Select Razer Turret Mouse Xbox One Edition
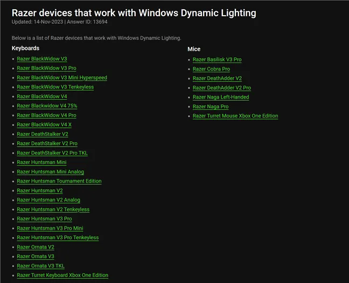This screenshot has height=283, width=349. click(x=235, y=116)
